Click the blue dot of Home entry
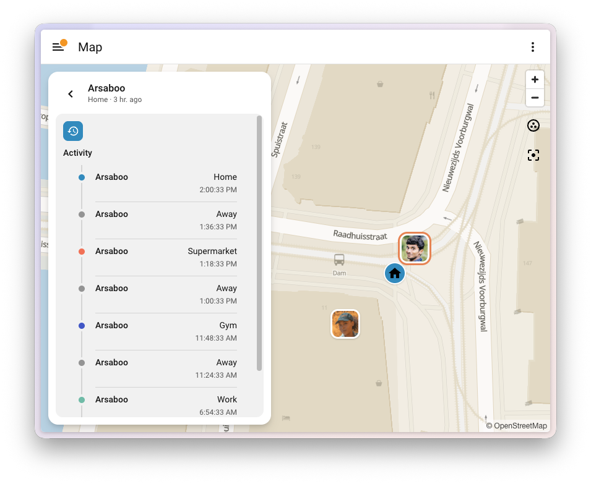 pyautogui.click(x=82, y=177)
